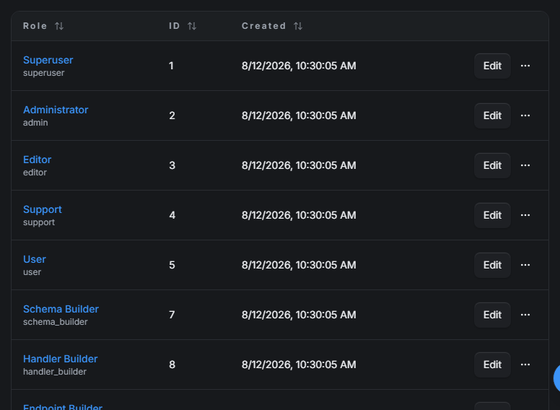Click ID value 1 in Superuser row

click(172, 66)
